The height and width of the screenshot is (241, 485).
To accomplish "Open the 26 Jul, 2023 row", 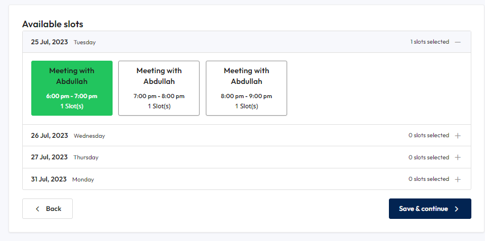I will point(247,136).
